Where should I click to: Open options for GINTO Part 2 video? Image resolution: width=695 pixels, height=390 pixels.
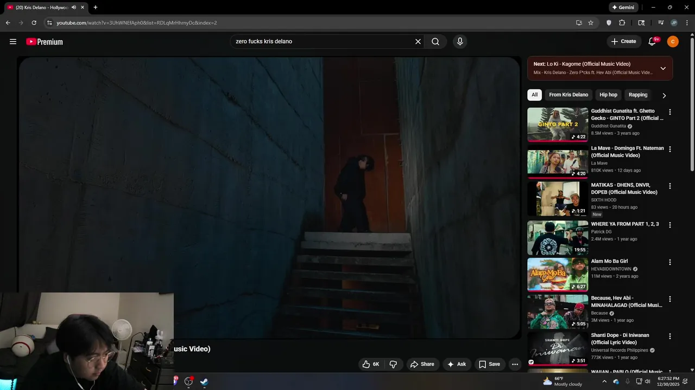pyautogui.click(x=669, y=112)
